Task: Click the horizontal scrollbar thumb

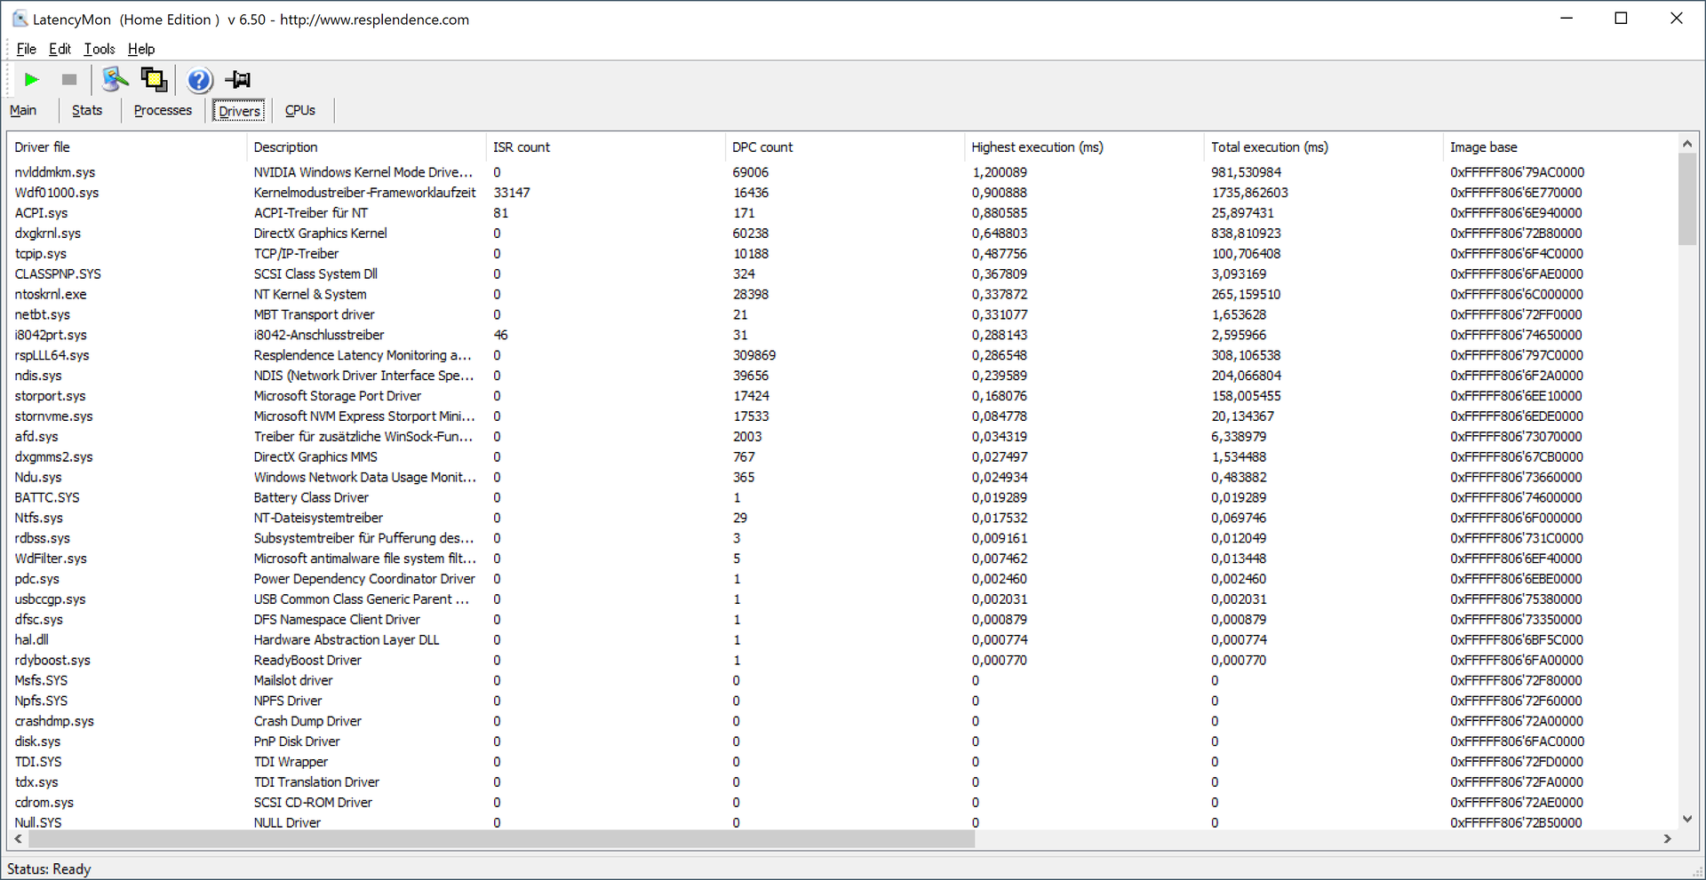Action: (x=501, y=838)
